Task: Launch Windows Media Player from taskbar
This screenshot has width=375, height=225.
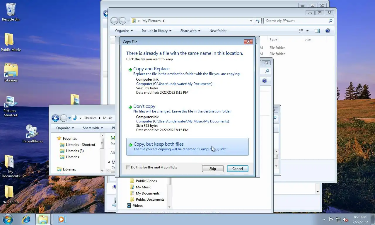Action: (62, 219)
